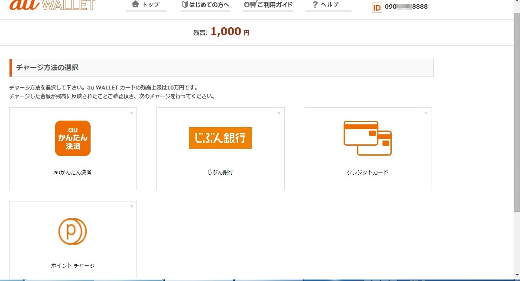
Task: Choose the ポイント チャージ label
Action: coord(73,265)
